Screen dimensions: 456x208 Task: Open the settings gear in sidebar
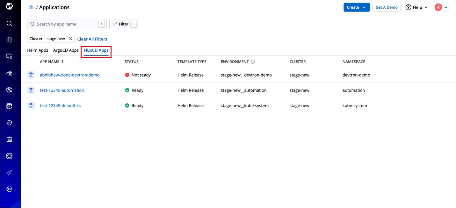(9, 189)
